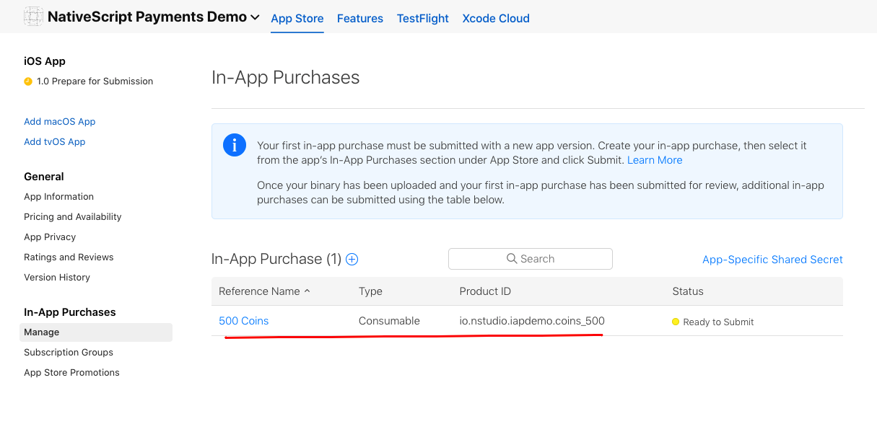
Task: Open App Information in sidebar
Action: (x=59, y=197)
